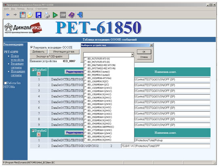Confirm the dialog with OK

144,52
